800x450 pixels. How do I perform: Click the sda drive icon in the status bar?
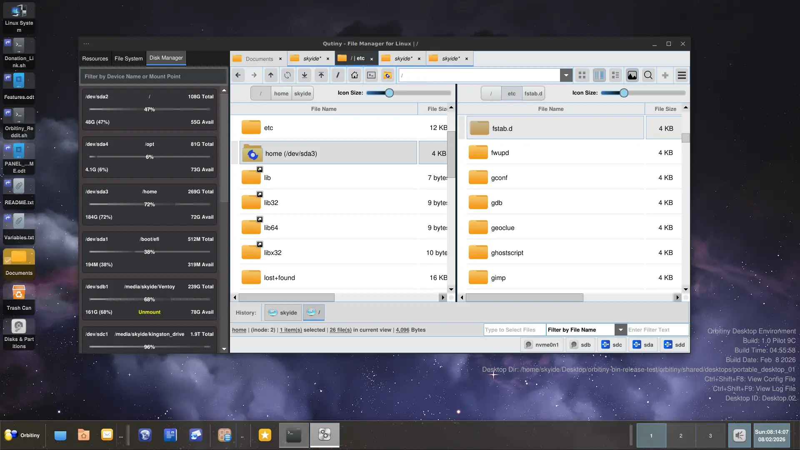click(x=643, y=345)
